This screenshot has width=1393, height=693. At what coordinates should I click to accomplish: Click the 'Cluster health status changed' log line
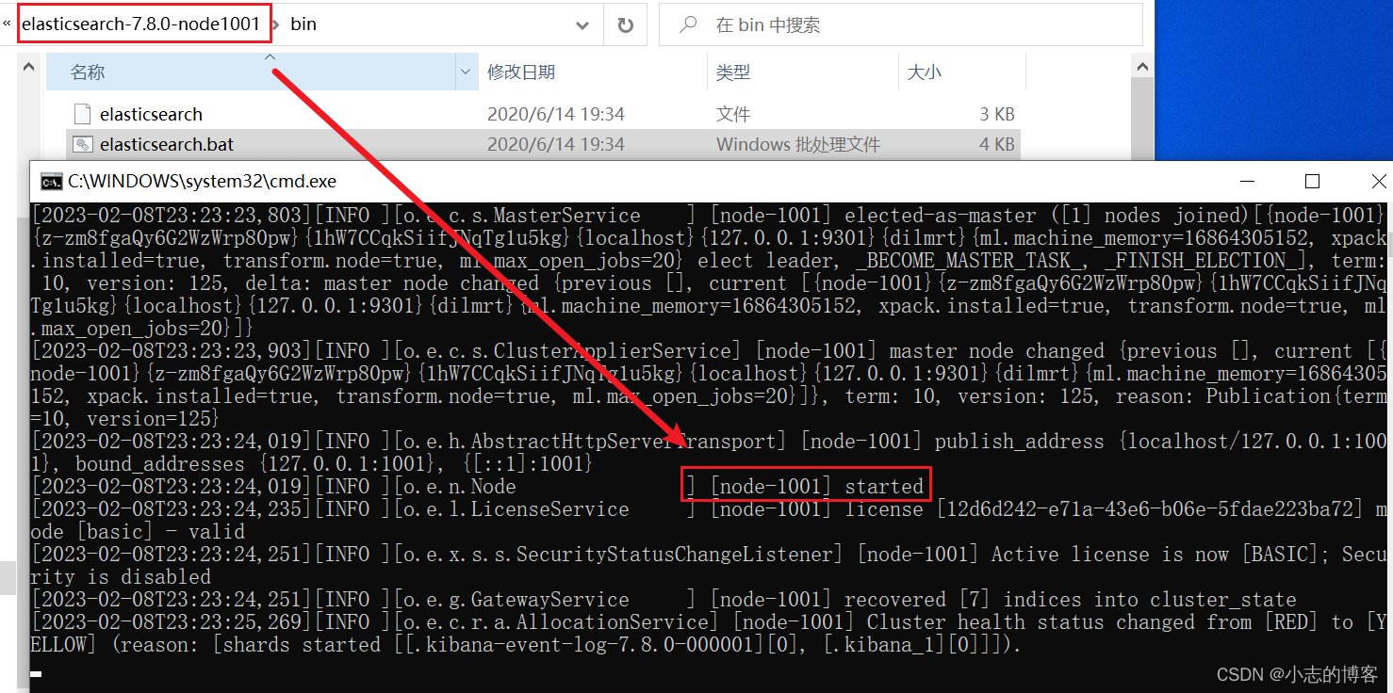pos(1032,622)
